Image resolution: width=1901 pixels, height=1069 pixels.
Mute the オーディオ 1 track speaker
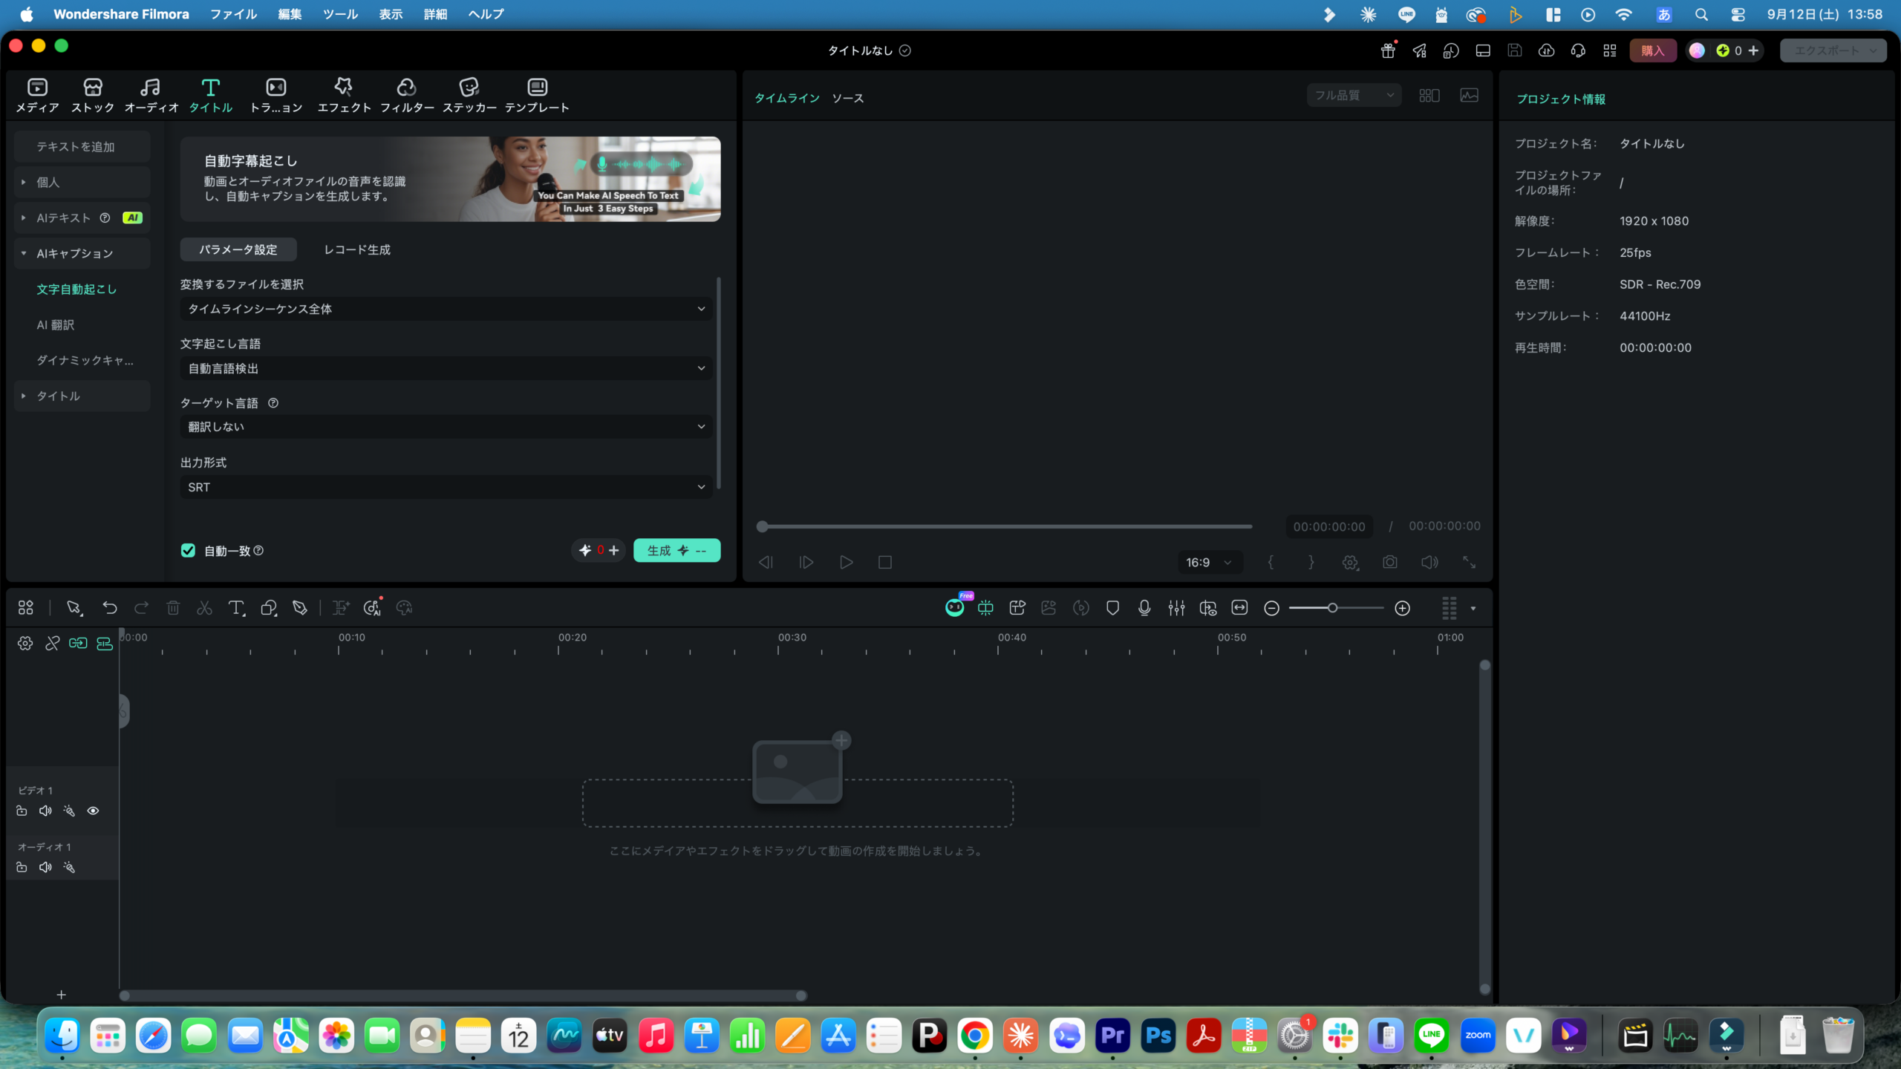(x=45, y=867)
